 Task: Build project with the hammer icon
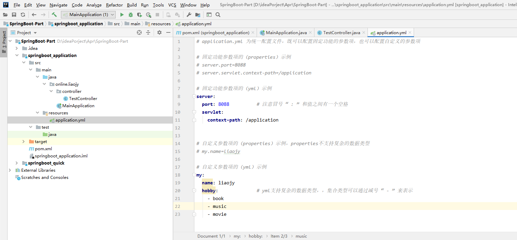pyautogui.click(x=54, y=15)
